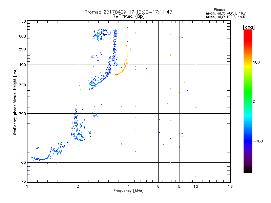Image resolution: width=271 pixels, height=203 pixels.
Task: Click the y-axis "400" tick label
Action: click(22, 65)
